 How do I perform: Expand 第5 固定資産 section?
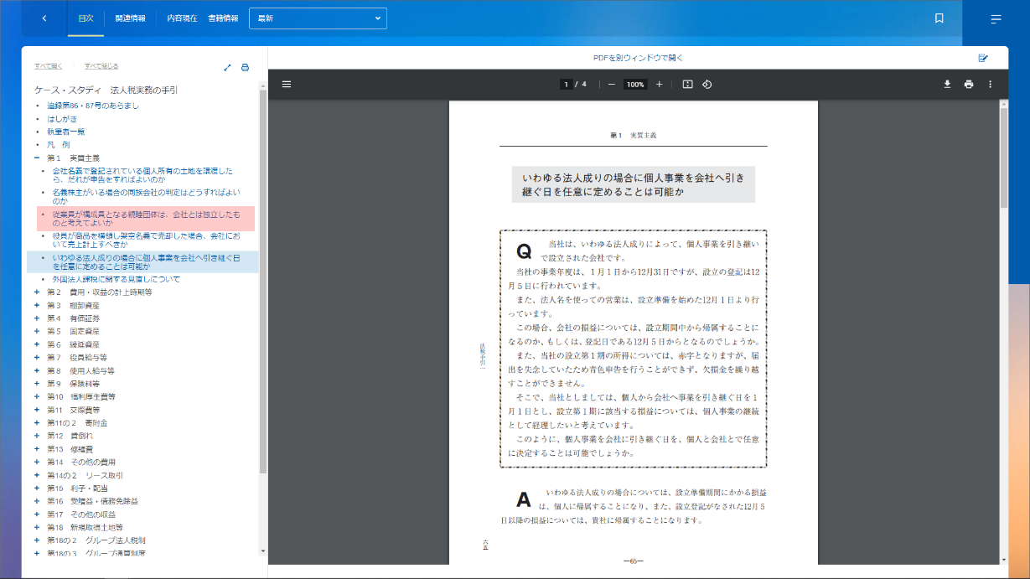tap(37, 331)
